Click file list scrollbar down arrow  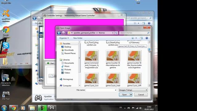149,85
